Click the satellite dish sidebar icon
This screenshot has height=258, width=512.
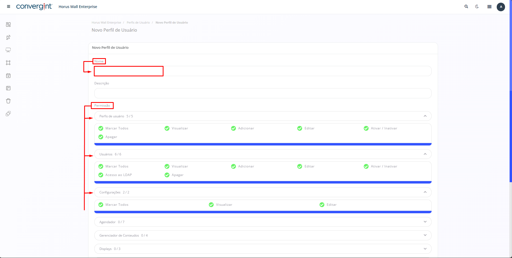8,37
